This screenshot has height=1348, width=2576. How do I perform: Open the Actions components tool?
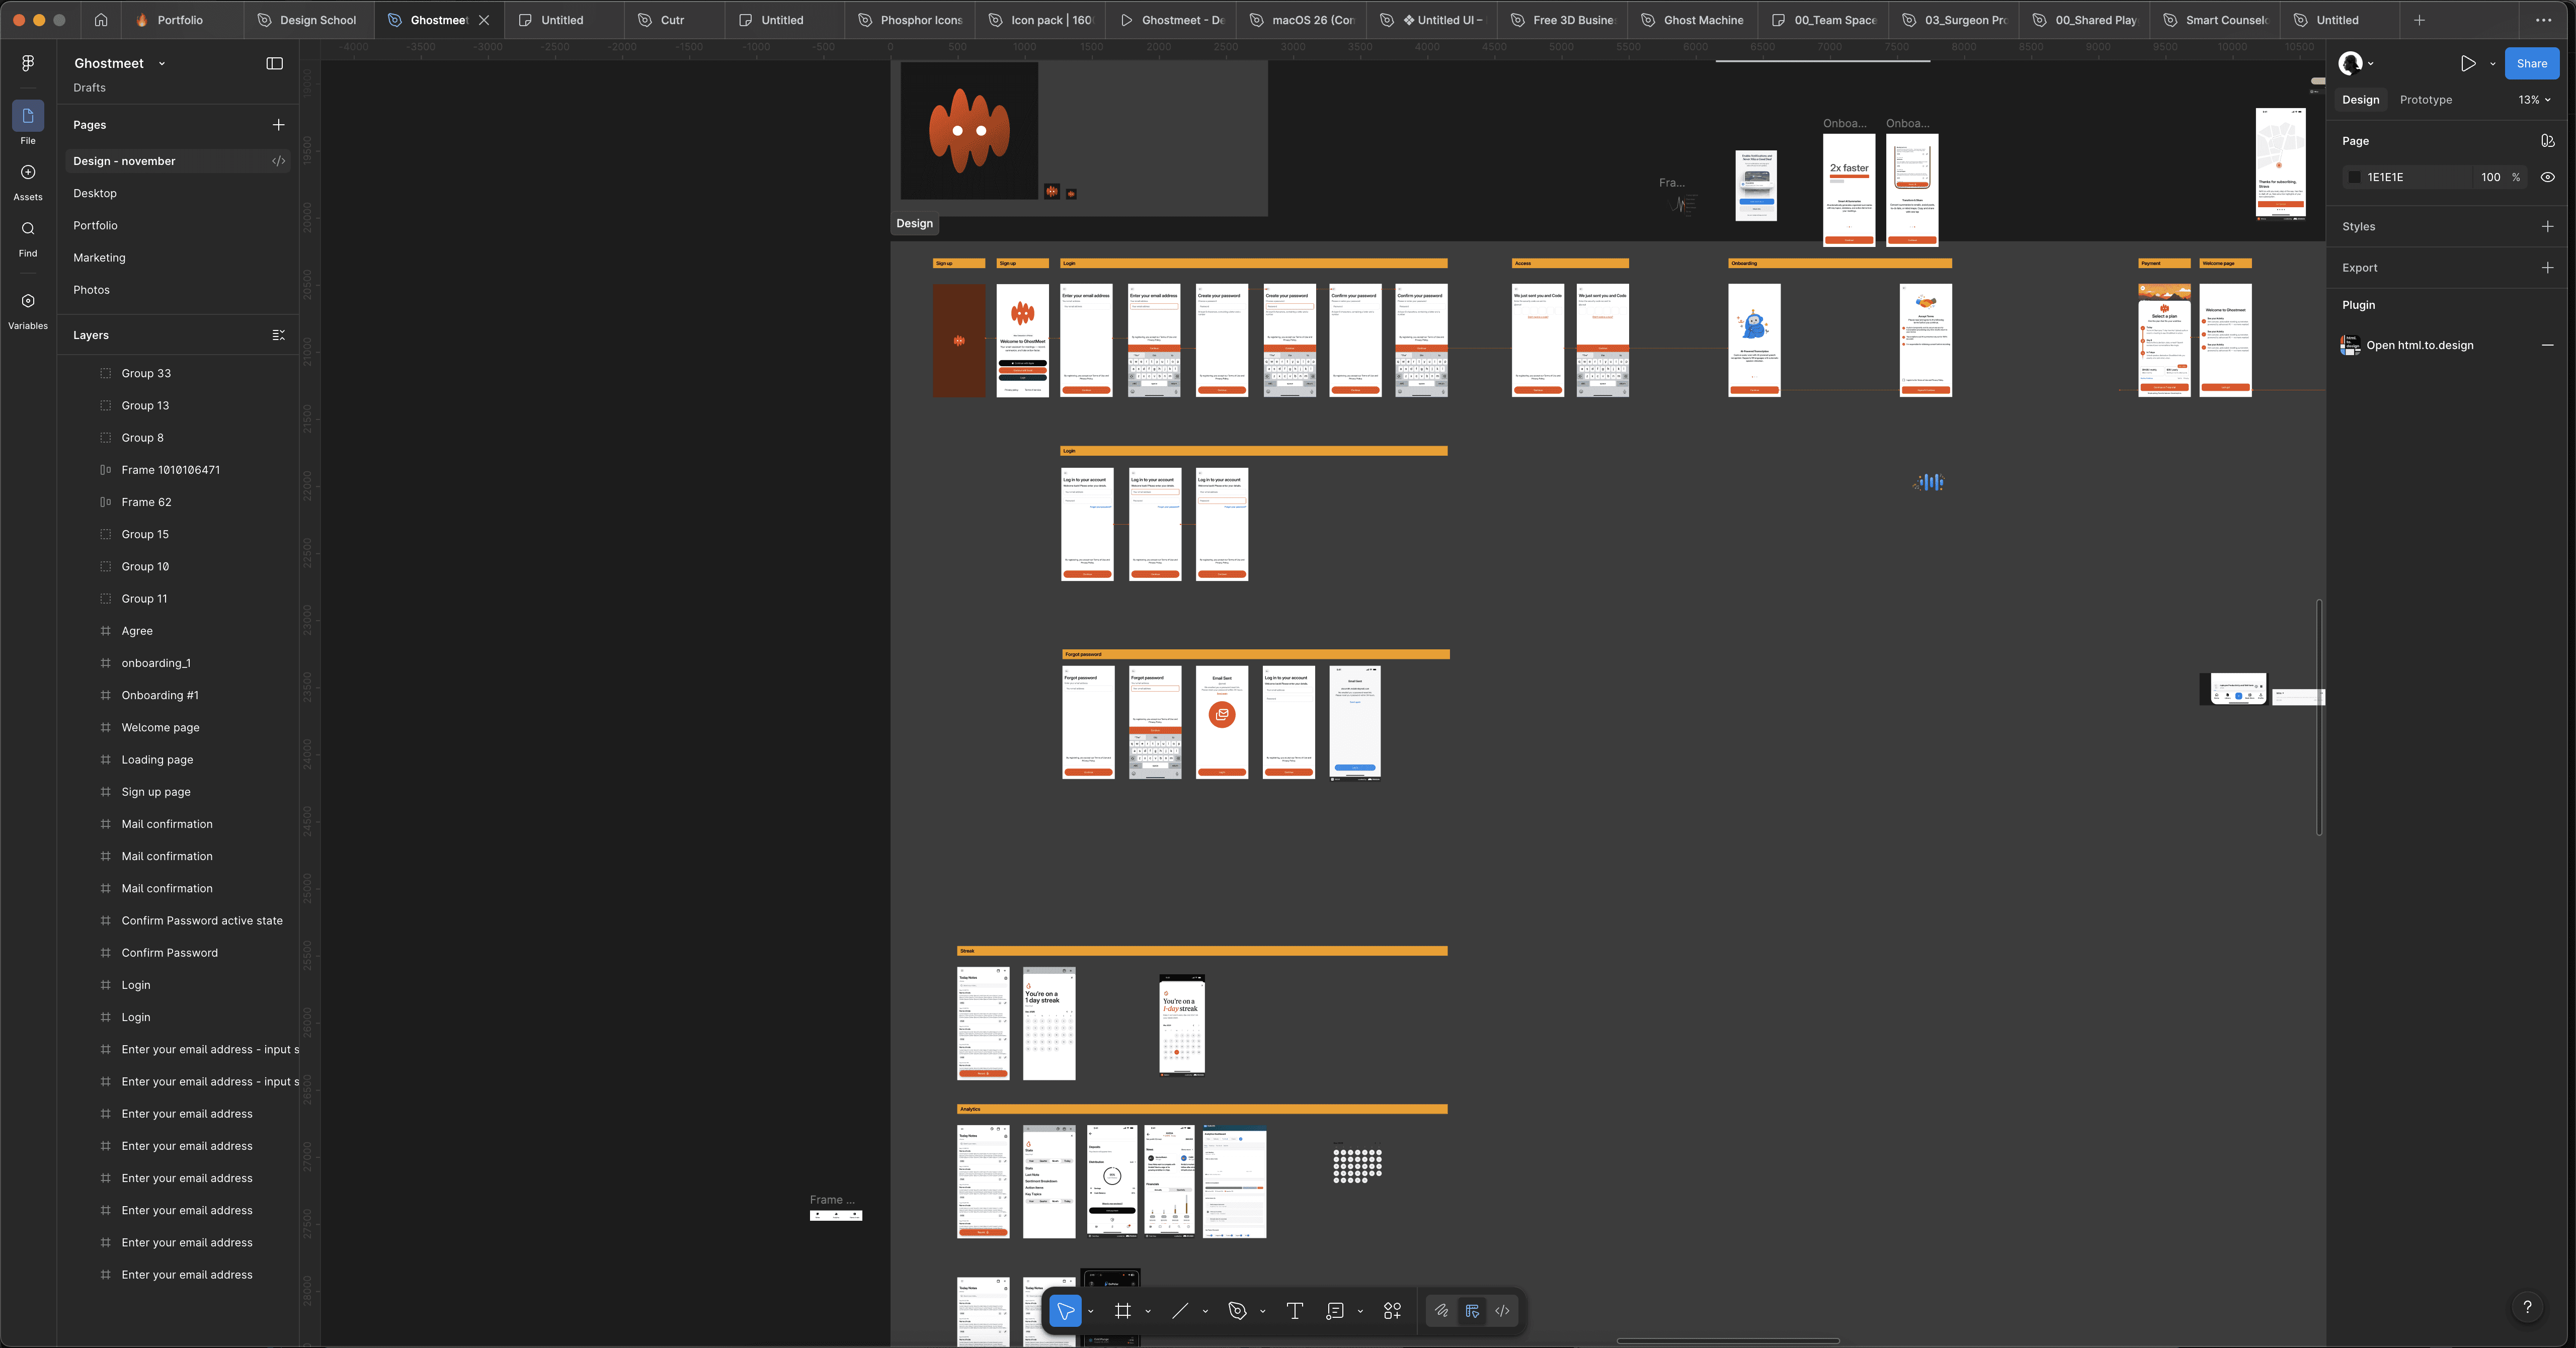pyautogui.click(x=1392, y=1311)
